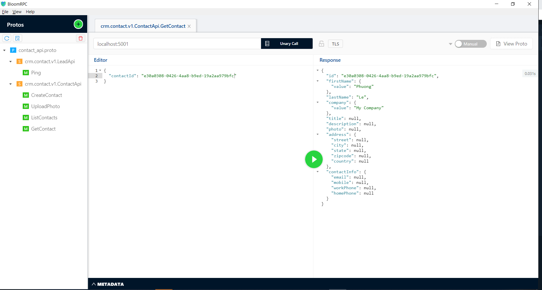This screenshot has height=290, width=542.
Task: Collapse the contact_api.proto tree node
Action: [x=4, y=50]
